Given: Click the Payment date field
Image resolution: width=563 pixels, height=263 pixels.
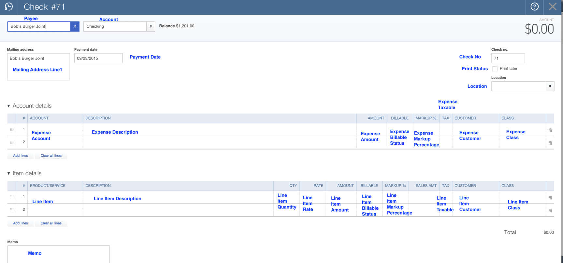Looking at the screenshot, I should click(x=98, y=58).
